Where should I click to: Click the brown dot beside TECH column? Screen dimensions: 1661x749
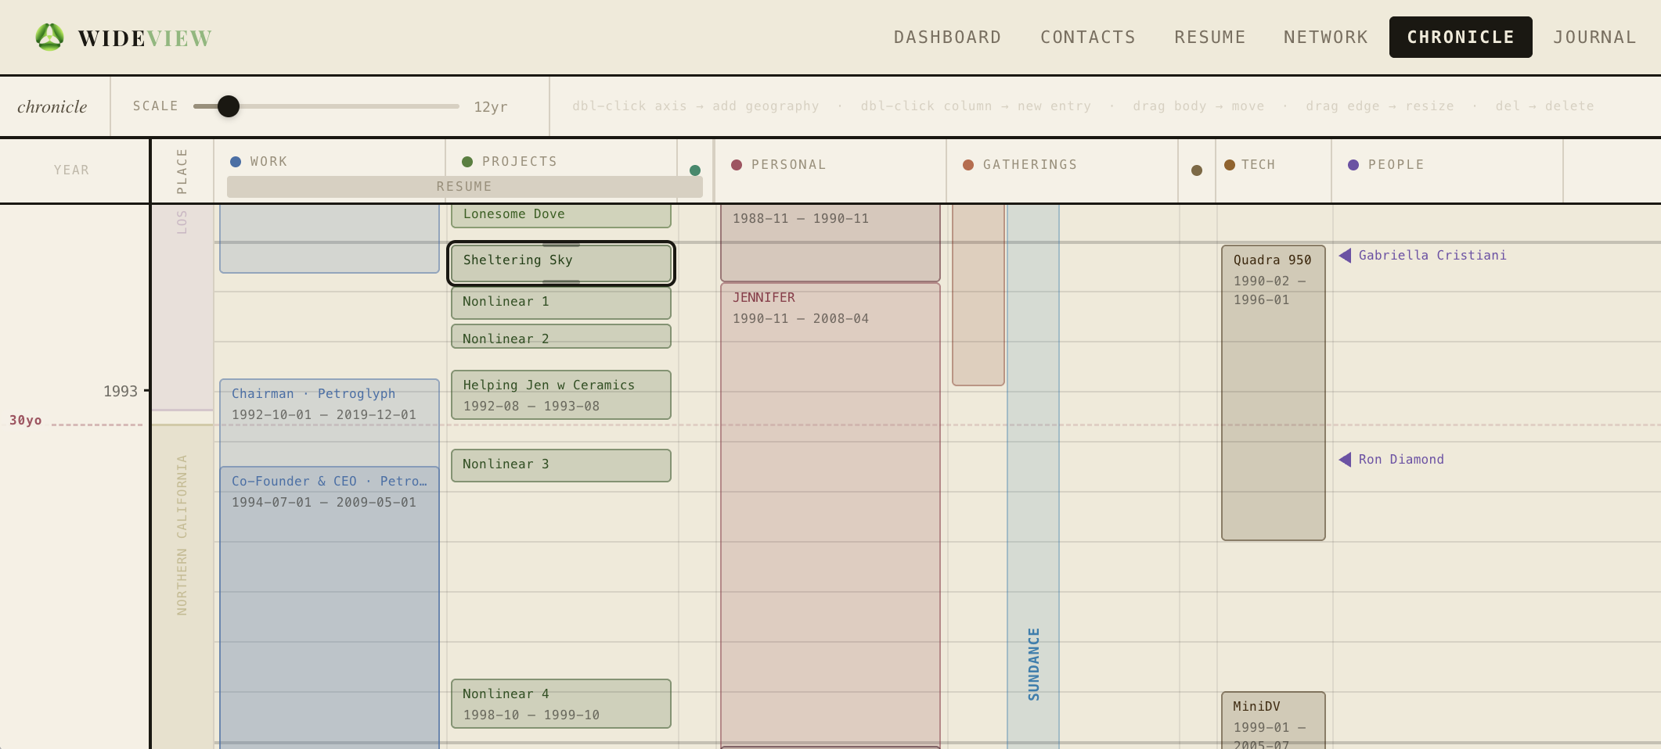click(1230, 165)
